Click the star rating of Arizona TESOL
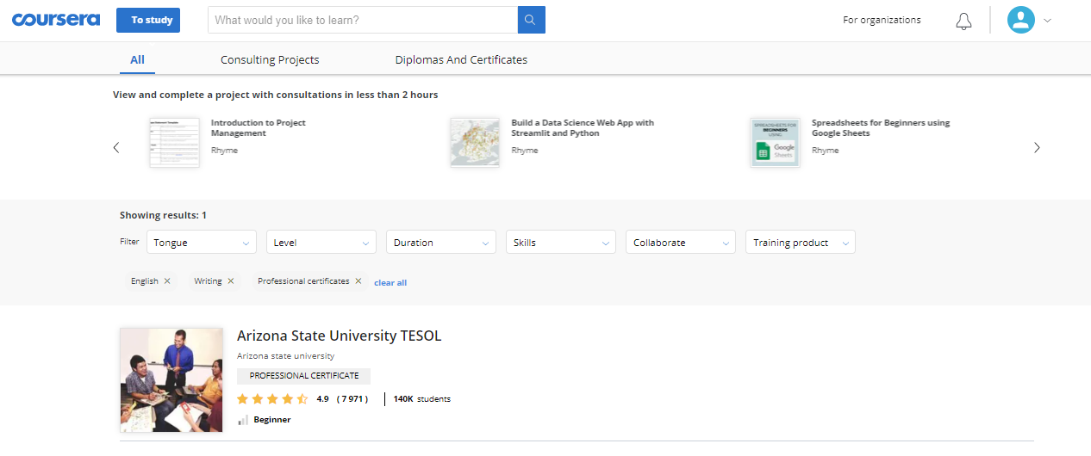 tap(272, 399)
